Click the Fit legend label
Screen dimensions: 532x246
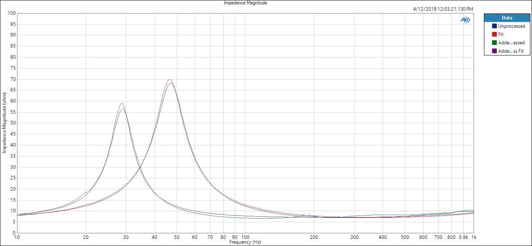501,34
